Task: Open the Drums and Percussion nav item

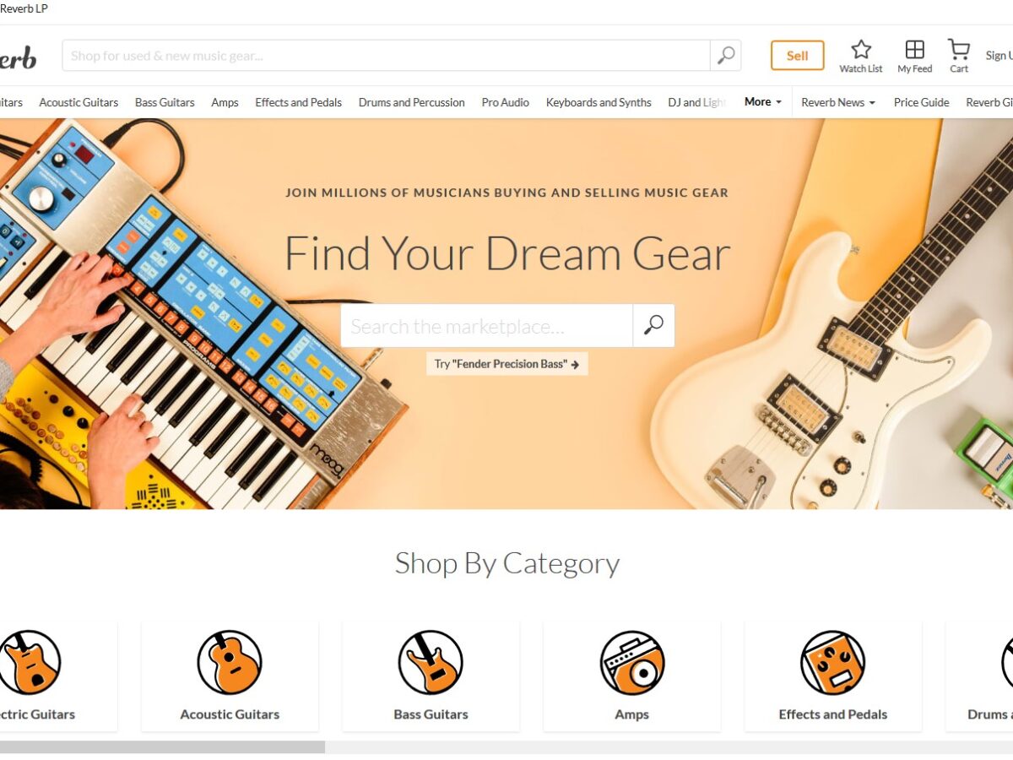Action: pyautogui.click(x=412, y=102)
